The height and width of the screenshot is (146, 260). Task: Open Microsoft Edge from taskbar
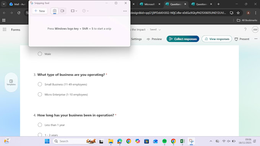click(x=120, y=141)
